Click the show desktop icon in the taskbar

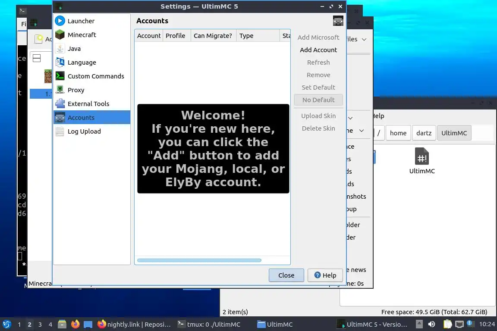pos(88,325)
